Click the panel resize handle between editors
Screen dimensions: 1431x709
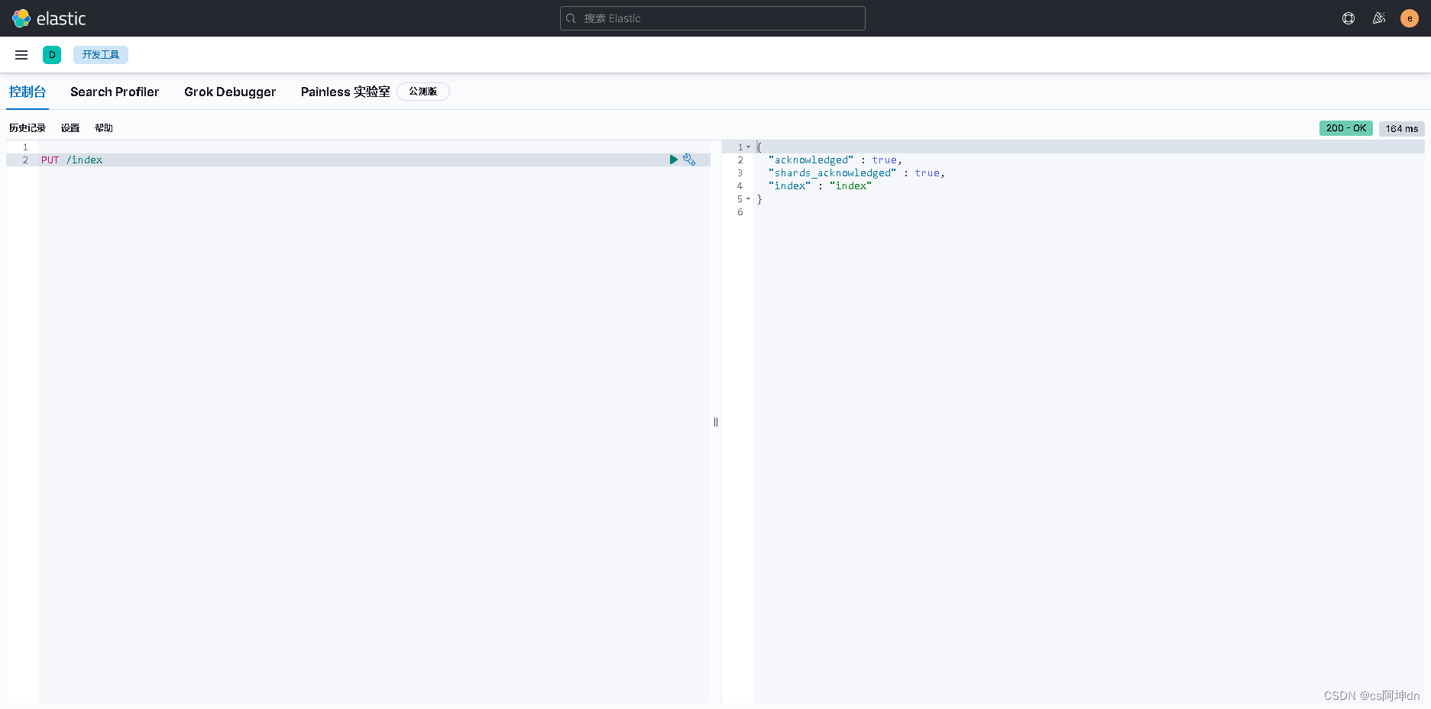[x=716, y=422]
